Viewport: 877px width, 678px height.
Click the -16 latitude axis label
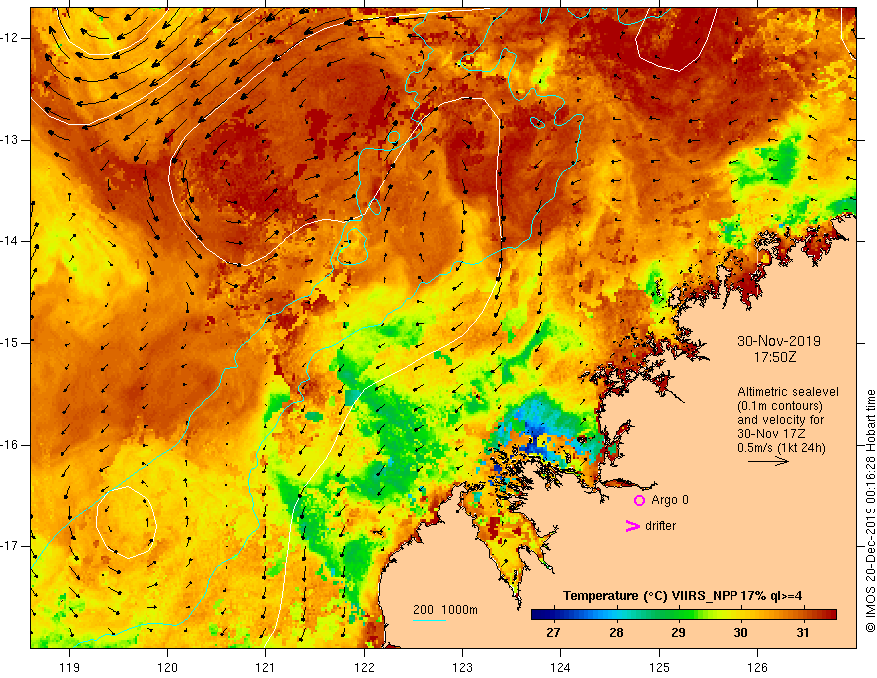point(9,444)
